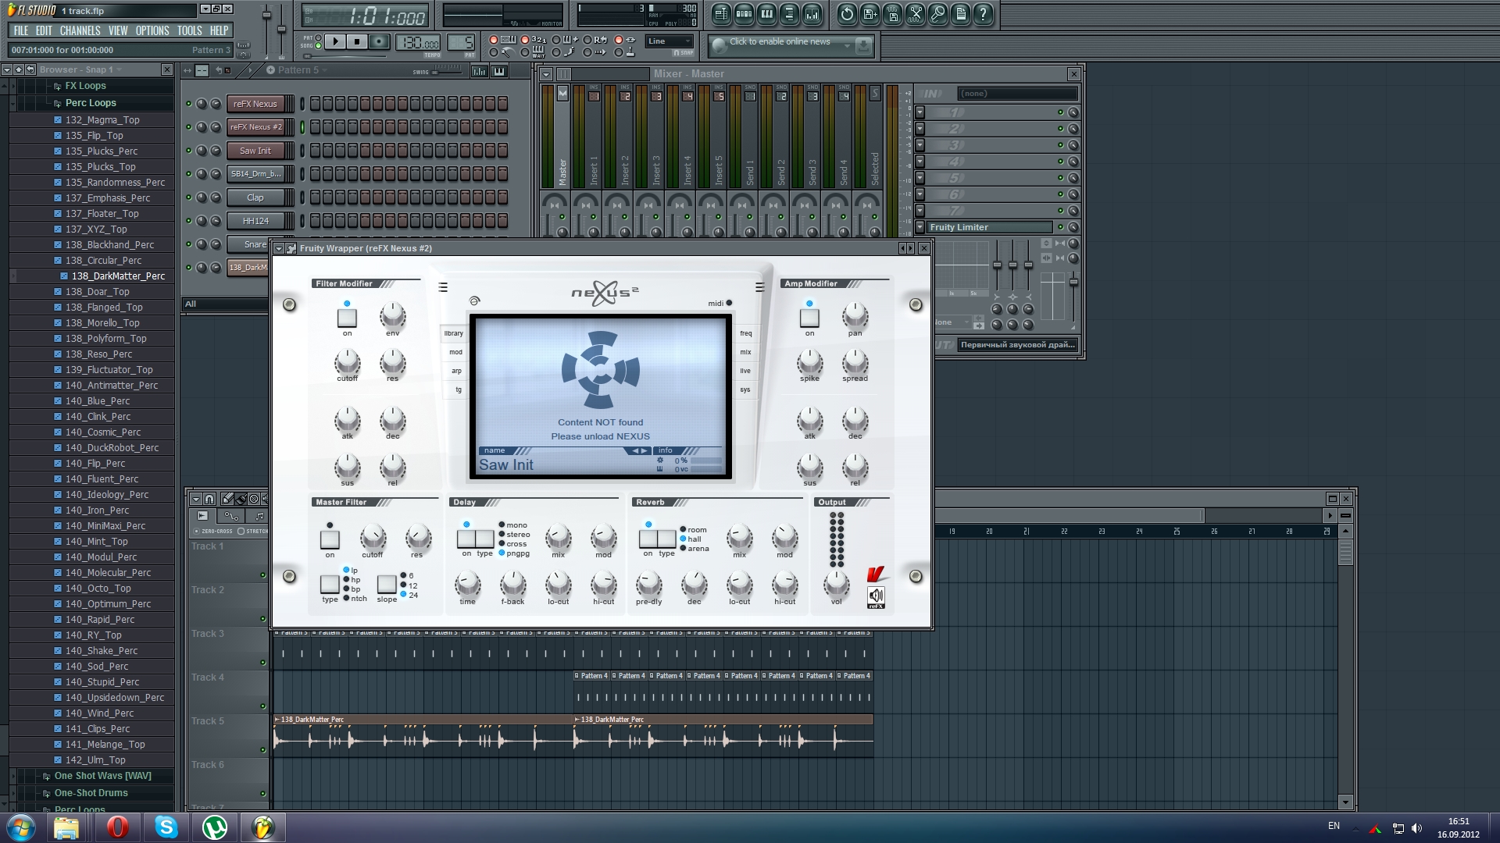This screenshot has width=1500, height=843.
Task: Click the undo history icon
Action: [x=847, y=13]
